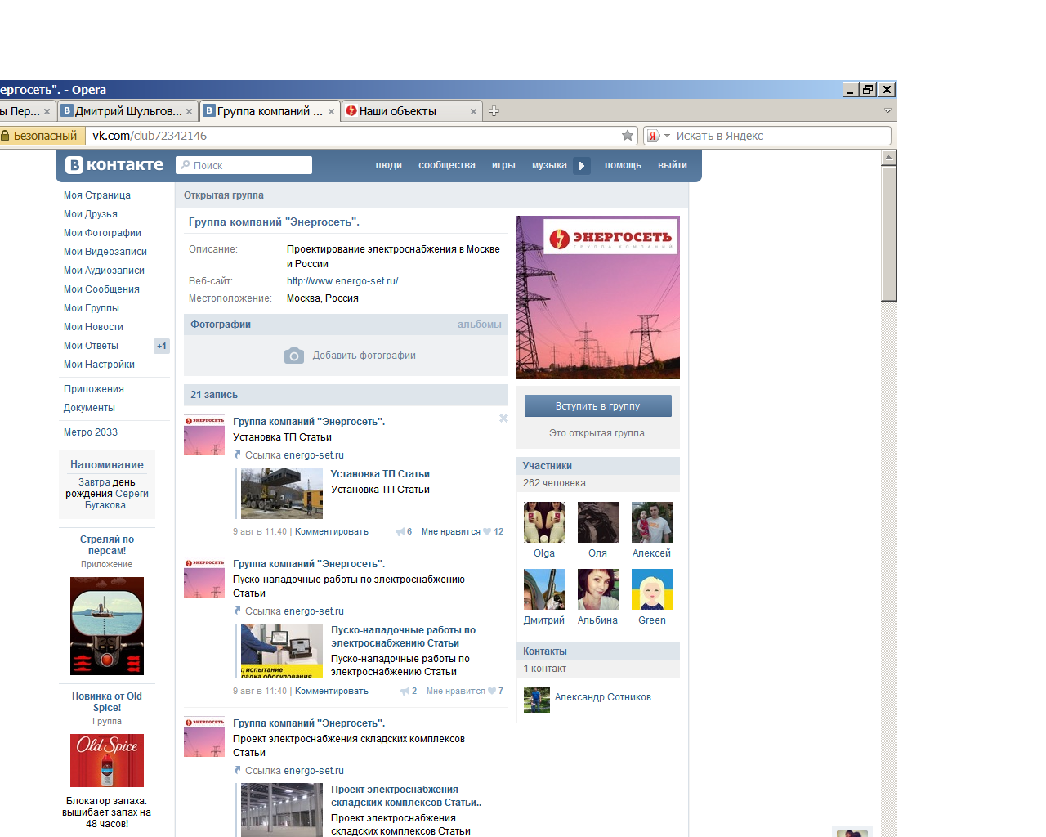Screen dimensions: 1046x837
Task: Open 'музыка' in top menu
Action: (x=549, y=165)
